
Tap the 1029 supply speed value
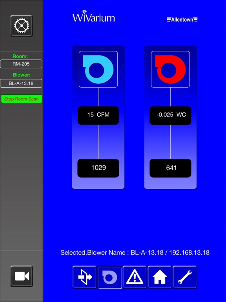click(x=98, y=168)
